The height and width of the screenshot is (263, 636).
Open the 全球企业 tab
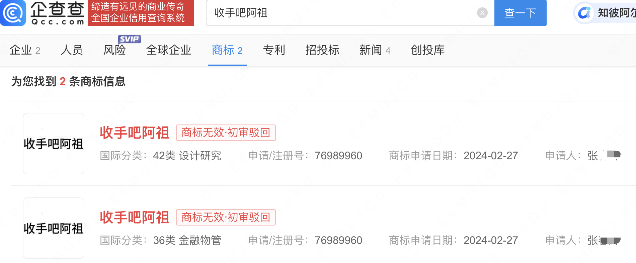(x=169, y=50)
